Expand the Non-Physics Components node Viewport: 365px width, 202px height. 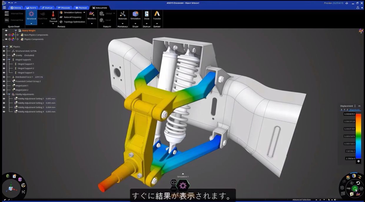(18, 35)
